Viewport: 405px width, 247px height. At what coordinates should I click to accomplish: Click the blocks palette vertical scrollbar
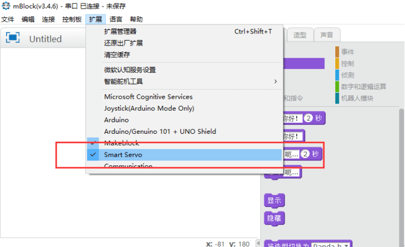[401, 175]
